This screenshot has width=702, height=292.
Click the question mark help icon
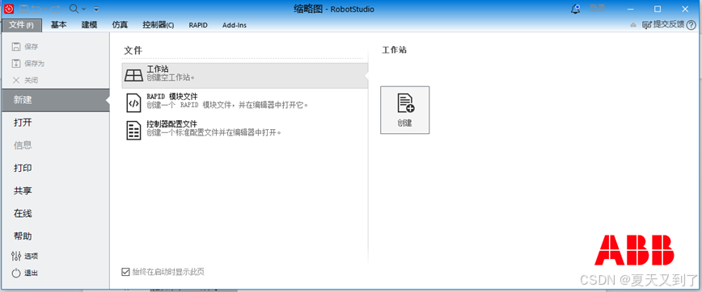pos(691,25)
